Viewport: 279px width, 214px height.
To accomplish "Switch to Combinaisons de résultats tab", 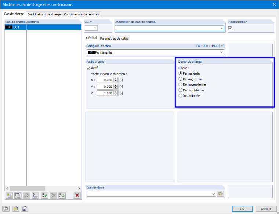I will (82, 14).
